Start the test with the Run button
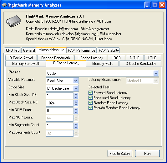Image resolution: width=167 pixels, height=163 pixels. click(147, 153)
